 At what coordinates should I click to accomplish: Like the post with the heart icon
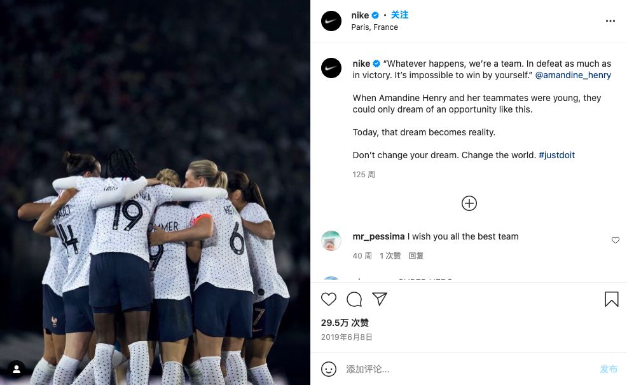pos(329,299)
